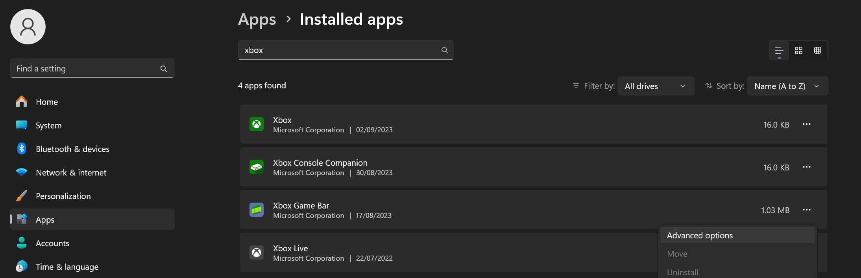Click the Xbox Console Companion icon
Viewport: 861px width, 278px height.
pyautogui.click(x=257, y=167)
